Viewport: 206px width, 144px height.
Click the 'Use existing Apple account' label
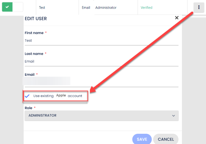pos(58,96)
